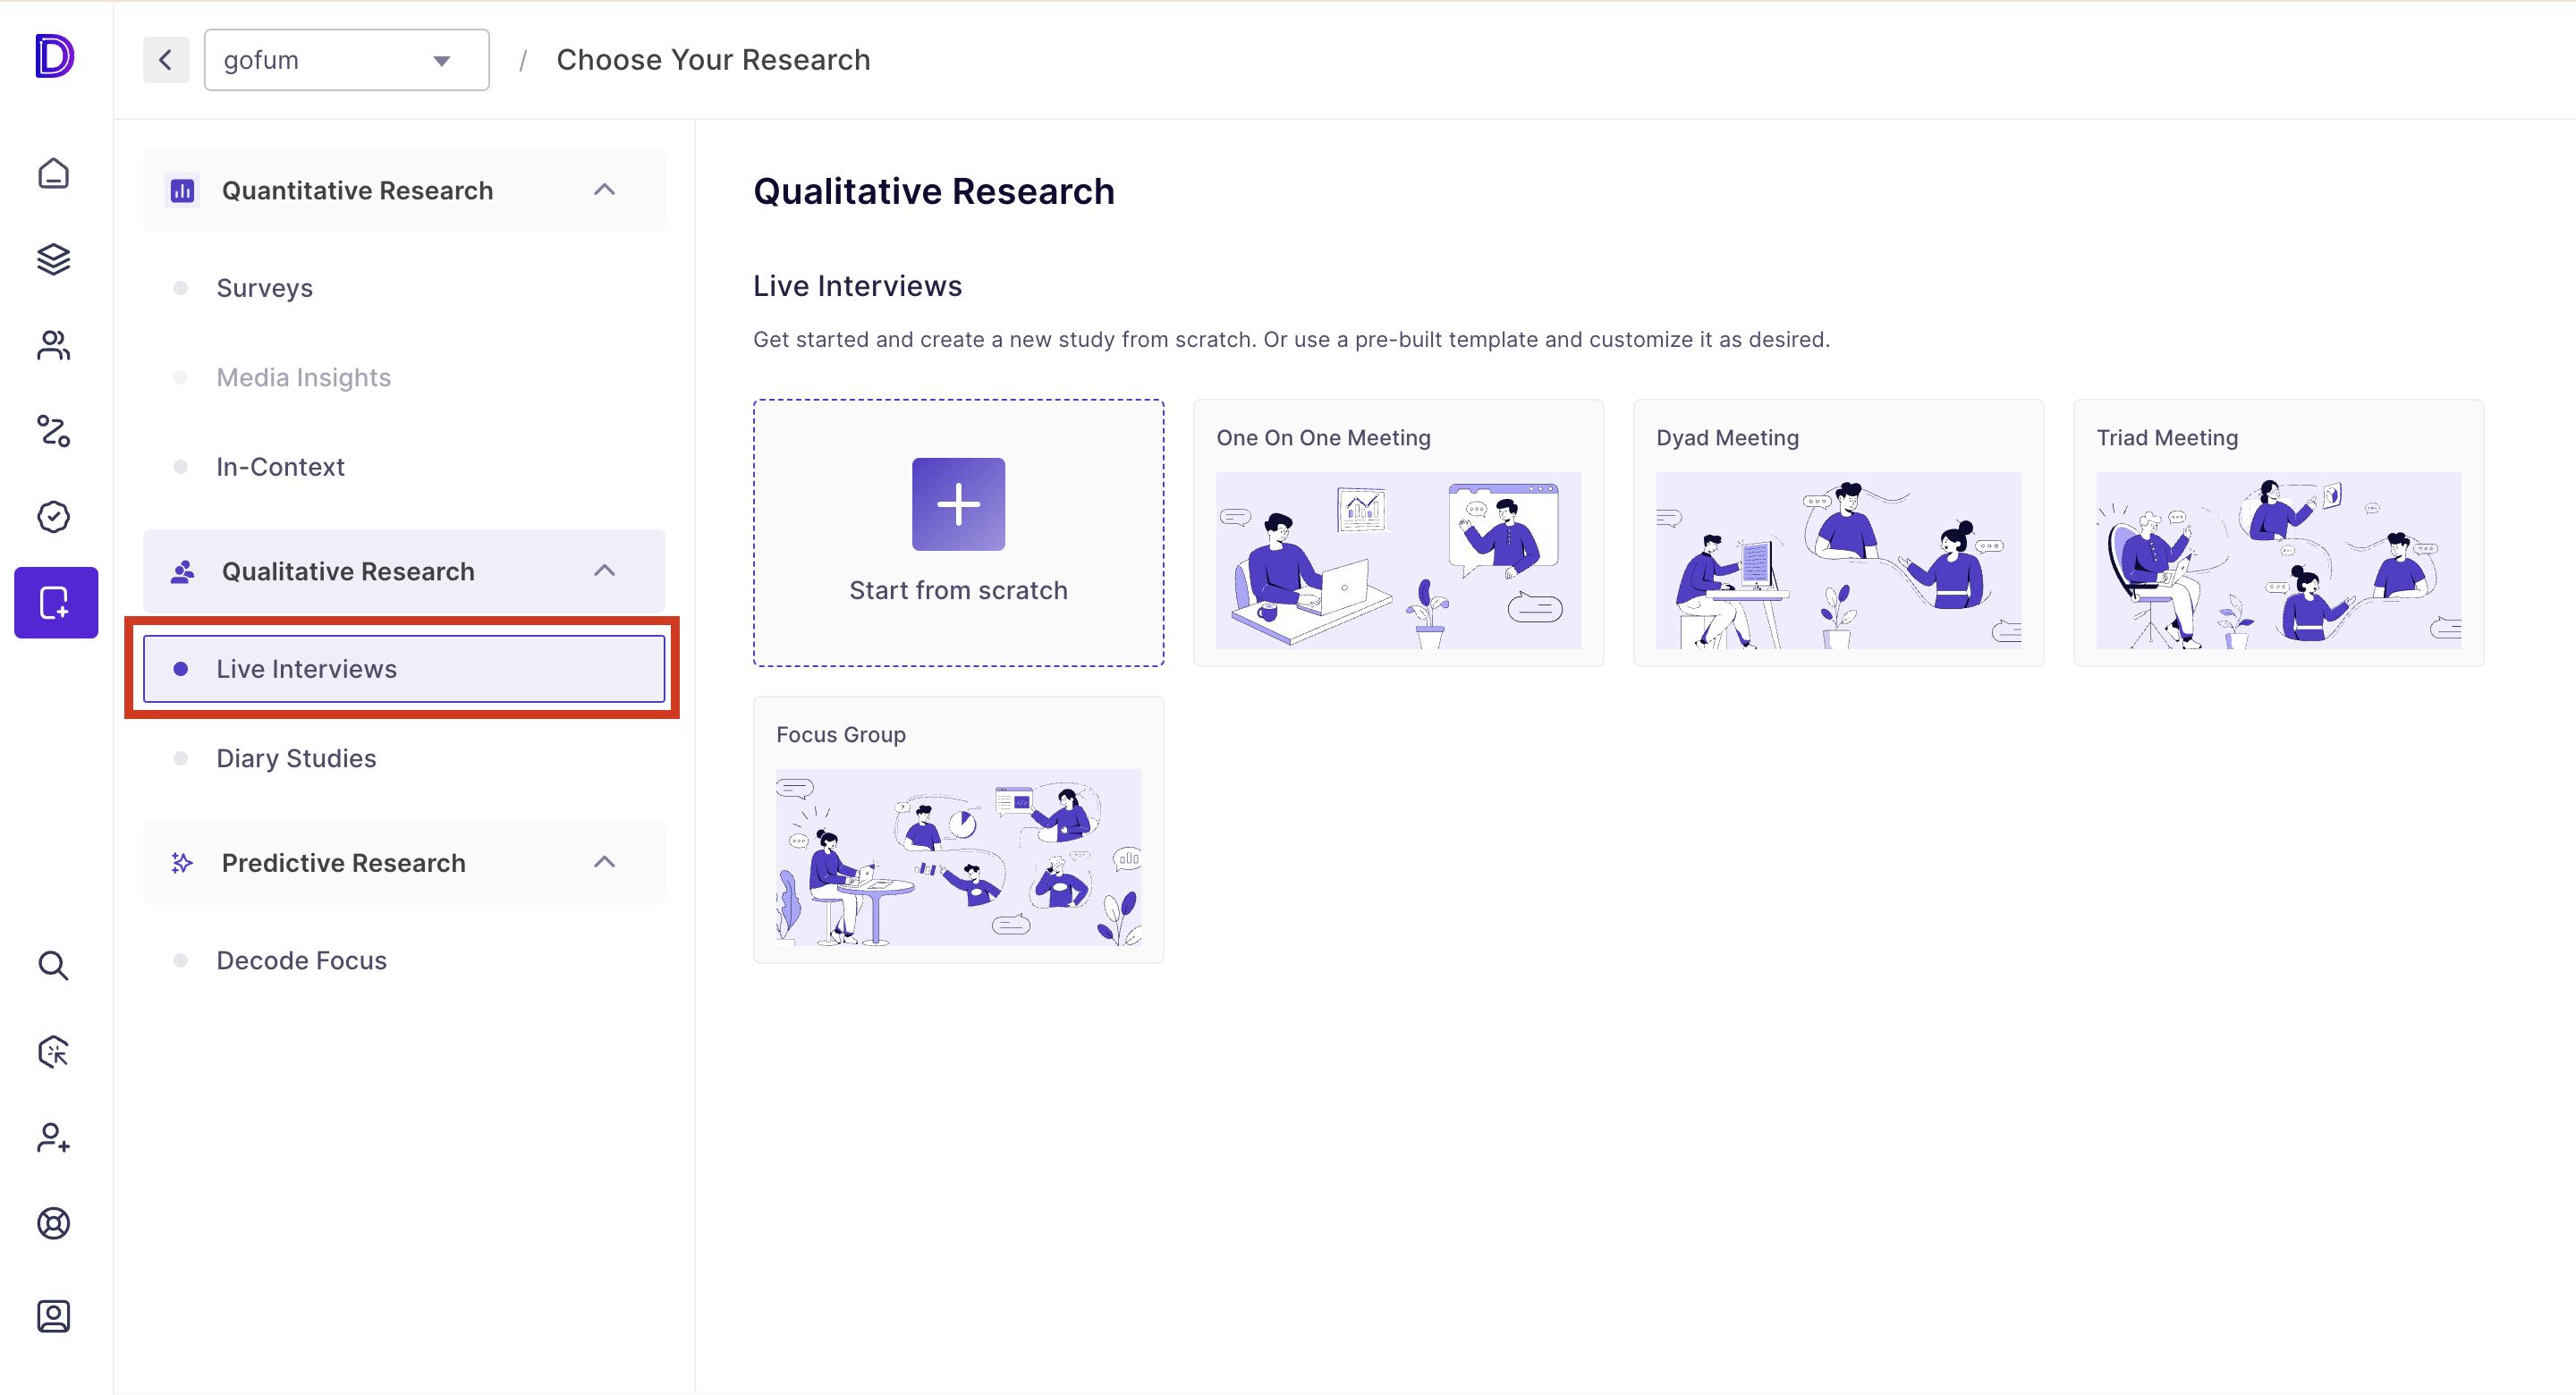Image resolution: width=2576 pixels, height=1395 pixels.
Task: Select Surveys in the sidebar
Action: (404, 288)
